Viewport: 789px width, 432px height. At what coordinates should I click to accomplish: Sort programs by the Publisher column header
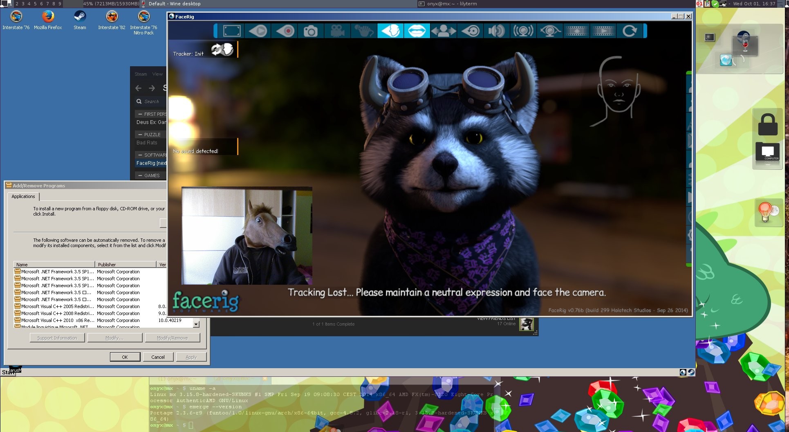click(x=126, y=265)
